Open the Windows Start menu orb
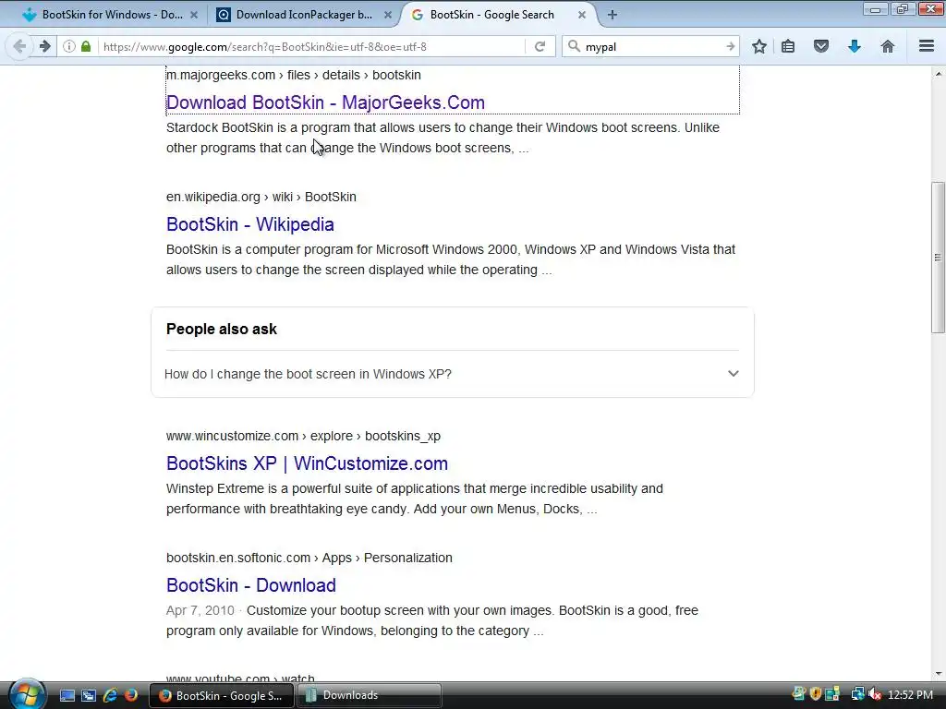The width and height of the screenshot is (946, 709). pyautogui.click(x=27, y=694)
